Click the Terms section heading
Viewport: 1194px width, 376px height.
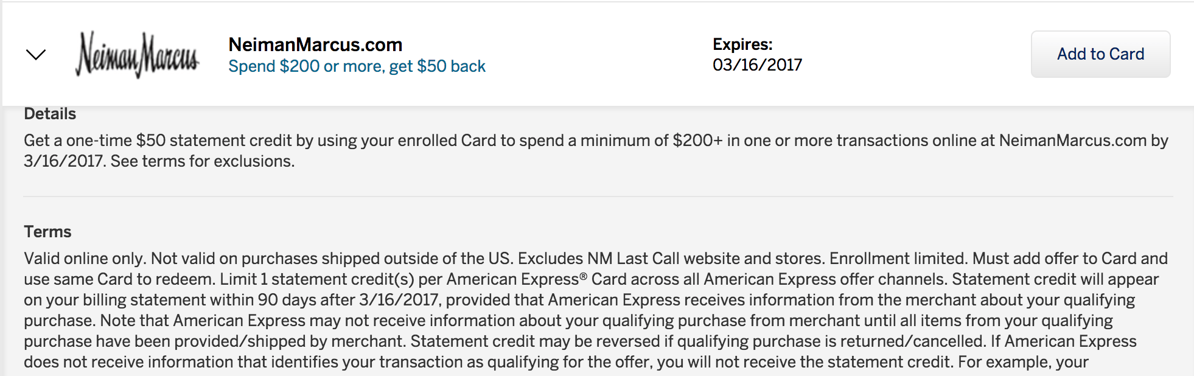click(x=47, y=232)
